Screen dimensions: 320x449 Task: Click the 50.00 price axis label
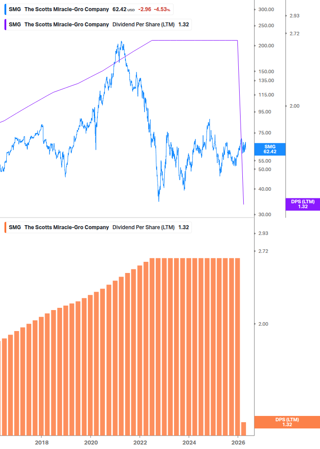pyautogui.click(x=265, y=169)
